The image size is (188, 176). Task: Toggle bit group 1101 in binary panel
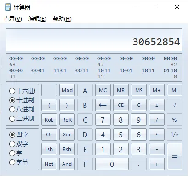click(x=60, y=70)
